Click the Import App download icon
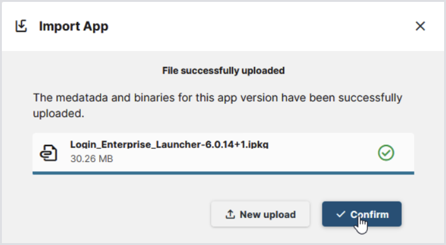This screenshot has height=245, width=446. (x=21, y=26)
